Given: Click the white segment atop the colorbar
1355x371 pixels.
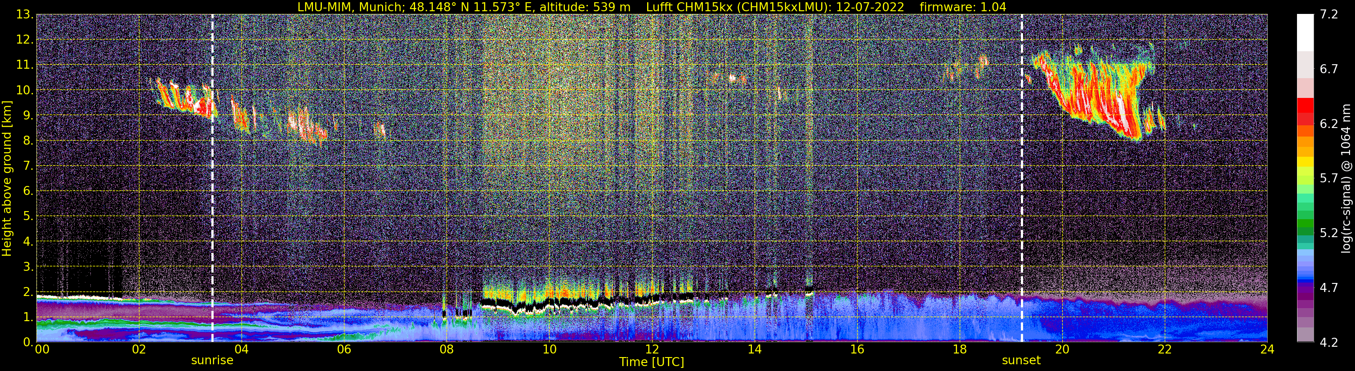Looking at the screenshot, I should (1305, 32).
